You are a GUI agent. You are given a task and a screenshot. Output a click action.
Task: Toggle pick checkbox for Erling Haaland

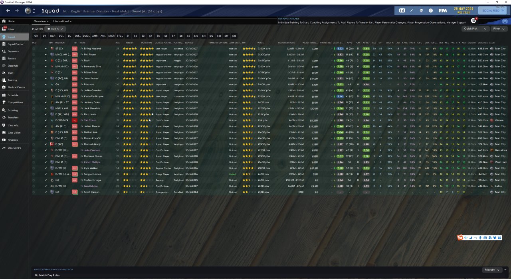pyautogui.click(x=34, y=49)
